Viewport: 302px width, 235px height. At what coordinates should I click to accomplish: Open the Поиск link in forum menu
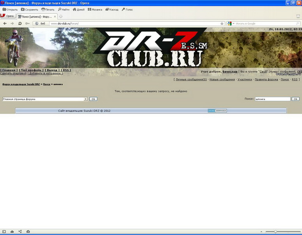[x=285, y=79]
